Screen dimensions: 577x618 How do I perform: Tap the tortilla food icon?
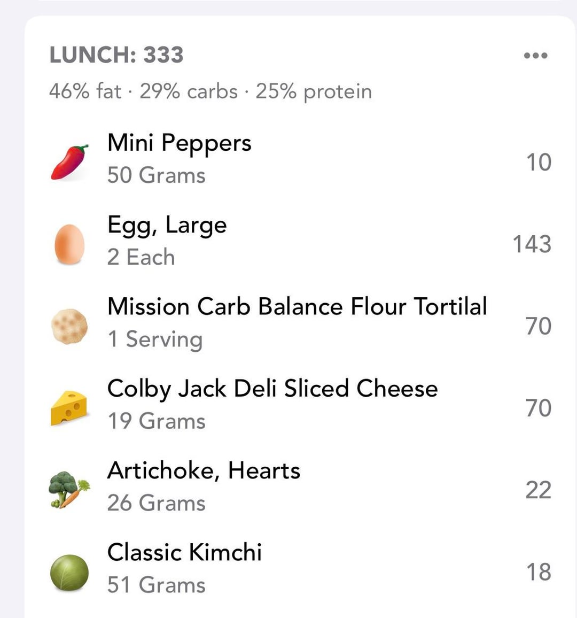[69, 326]
